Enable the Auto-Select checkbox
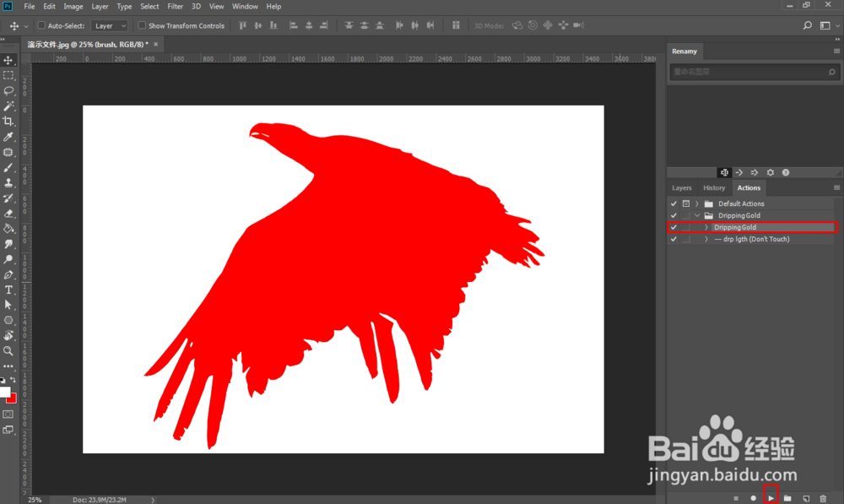 [x=41, y=25]
